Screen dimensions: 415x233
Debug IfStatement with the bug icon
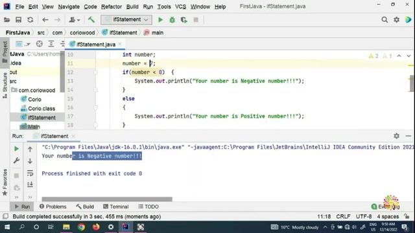click(172, 20)
